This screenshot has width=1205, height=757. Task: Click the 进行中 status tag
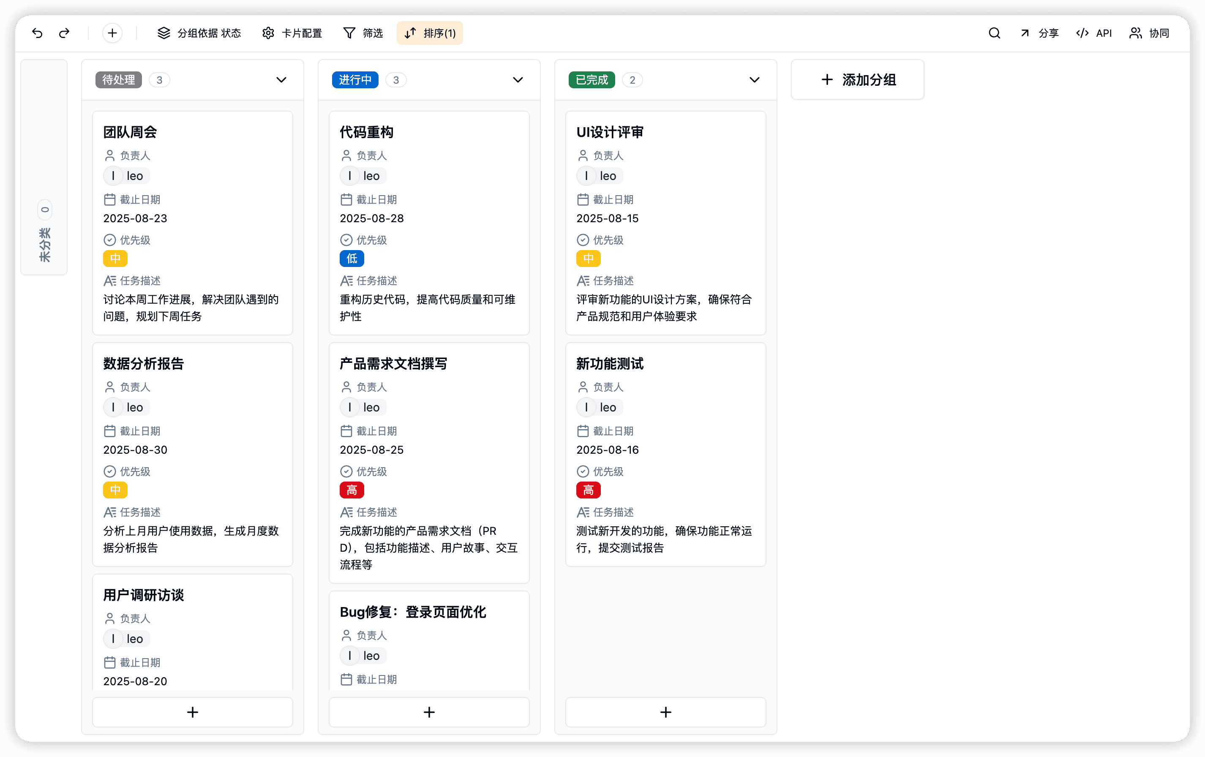click(x=355, y=80)
